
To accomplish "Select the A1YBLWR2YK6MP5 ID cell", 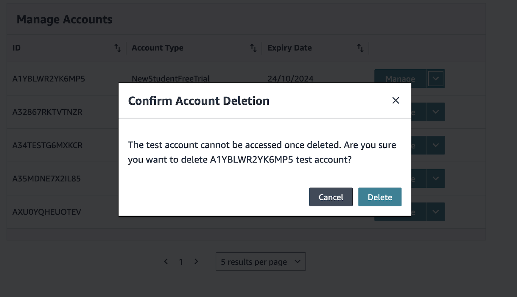I will tap(49, 79).
